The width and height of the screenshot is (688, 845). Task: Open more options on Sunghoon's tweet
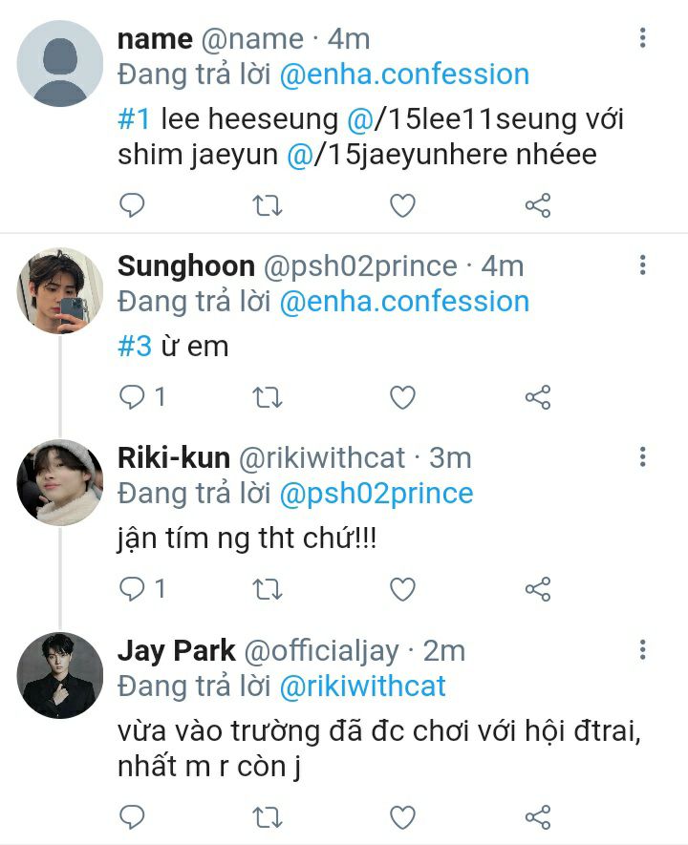point(642,264)
